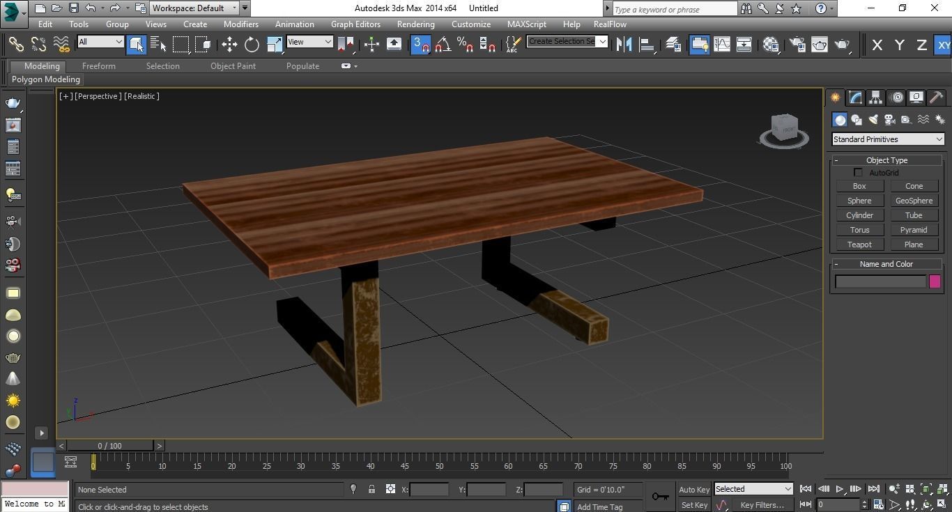Click the Unlink Selection tool
The height and width of the screenshot is (512, 952).
(x=38, y=44)
